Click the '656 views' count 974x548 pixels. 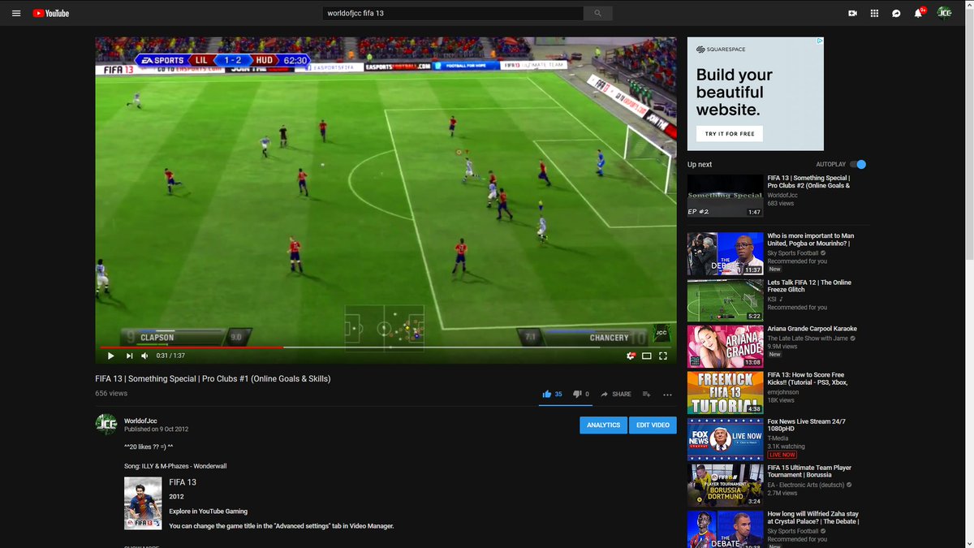click(x=111, y=394)
